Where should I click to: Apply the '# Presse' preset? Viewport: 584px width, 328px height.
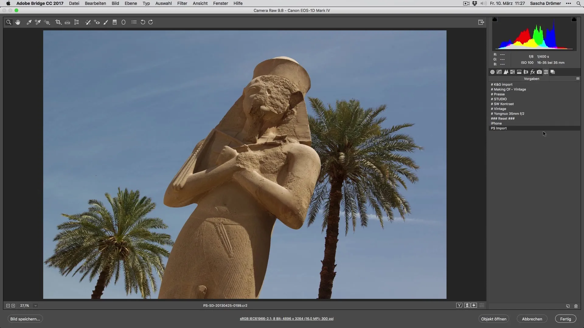(x=534, y=94)
